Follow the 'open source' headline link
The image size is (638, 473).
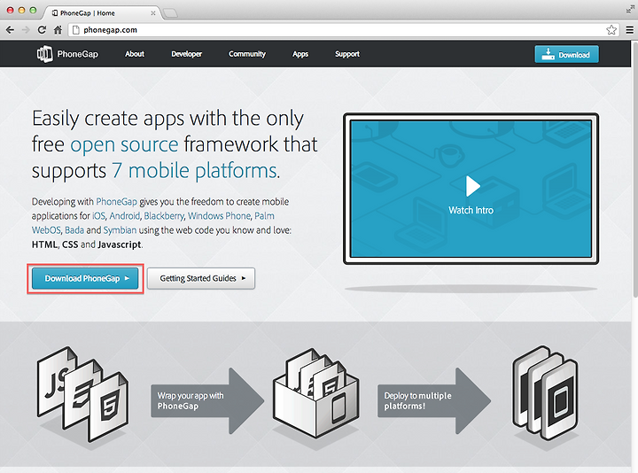pos(124,144)
